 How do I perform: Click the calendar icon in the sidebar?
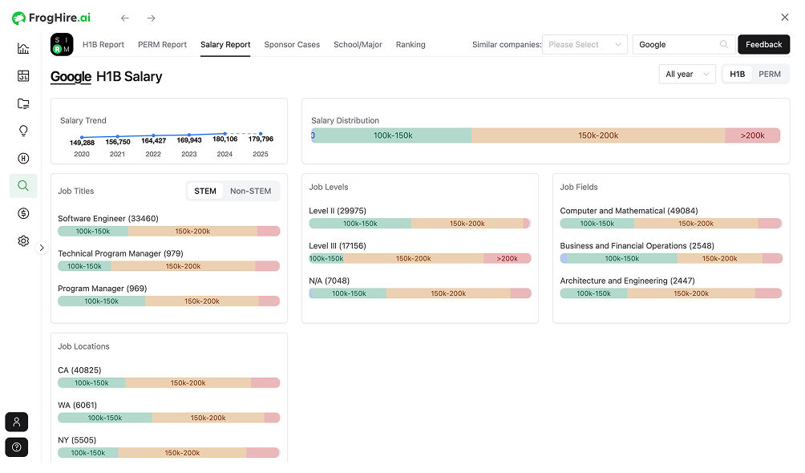[x=23, y=76]
